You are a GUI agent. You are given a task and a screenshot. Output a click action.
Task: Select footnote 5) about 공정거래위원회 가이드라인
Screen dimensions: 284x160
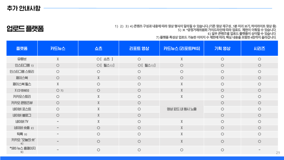(227, 30)
